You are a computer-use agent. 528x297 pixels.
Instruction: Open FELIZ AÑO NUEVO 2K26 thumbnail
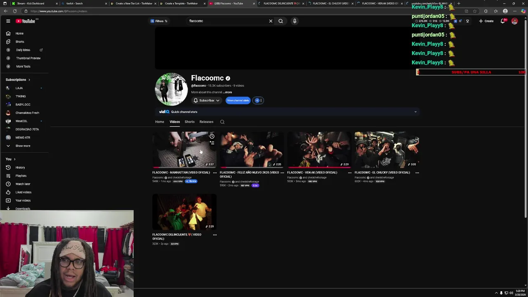pos(252,149)
